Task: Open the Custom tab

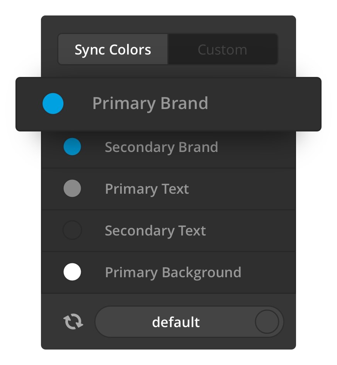Action: [x=223, y=49]
